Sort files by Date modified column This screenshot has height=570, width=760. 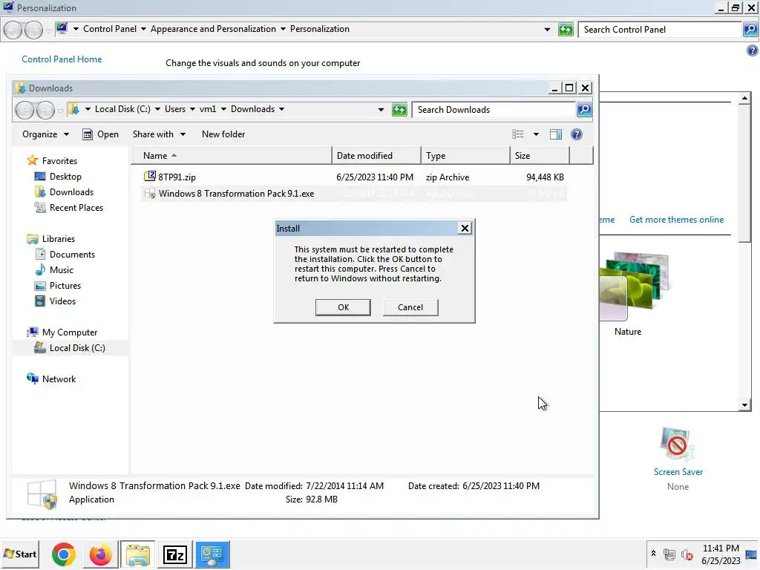(376, 156)
